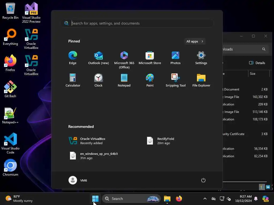Select Recycle Bin desktop icon

[10, 11]
